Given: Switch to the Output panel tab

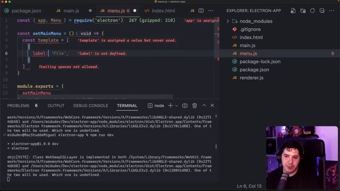Looking at the screenshot, I should pyautogui.click(x=56, y=106).
